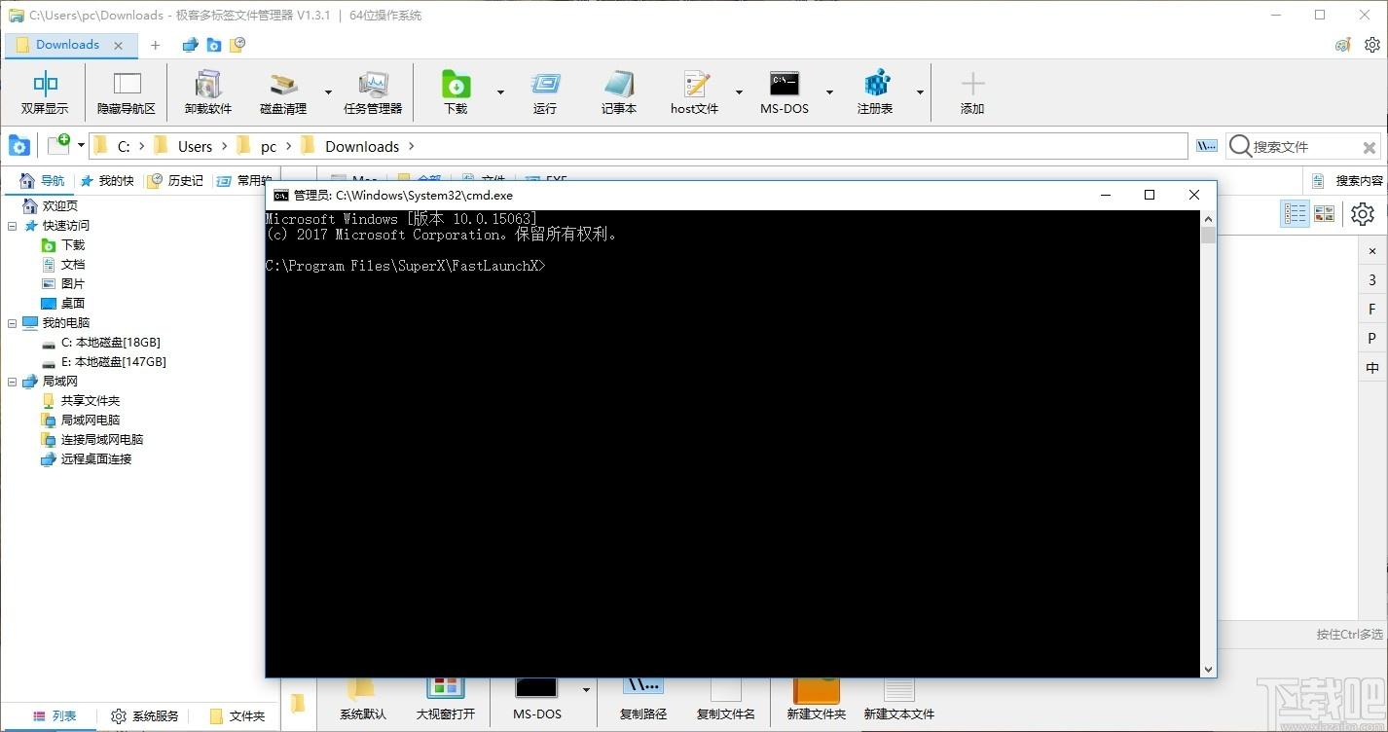Screen dimensions: 1388x732
Task: Open dropdown arrow beside new item icon
Action: 81,145
